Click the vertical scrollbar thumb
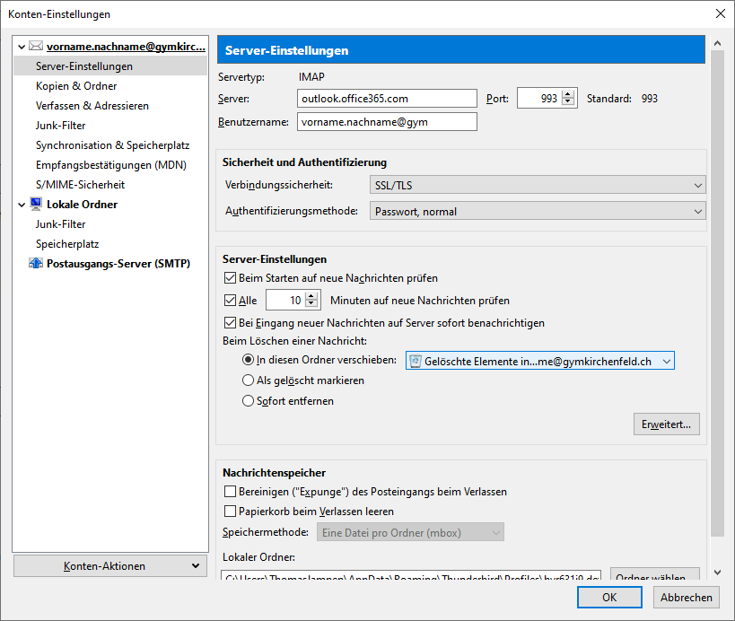Image resolution: width=735 pixels, height=621 pixels. point(717,293)
